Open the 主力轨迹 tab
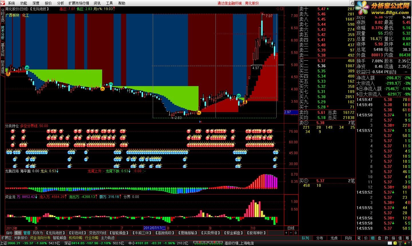 pyautogui.click(x=108, y=238)
